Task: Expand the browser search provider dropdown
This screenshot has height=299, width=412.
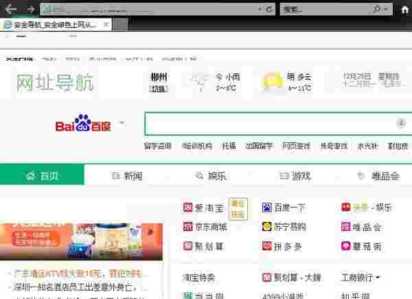Action: [387, 9]
